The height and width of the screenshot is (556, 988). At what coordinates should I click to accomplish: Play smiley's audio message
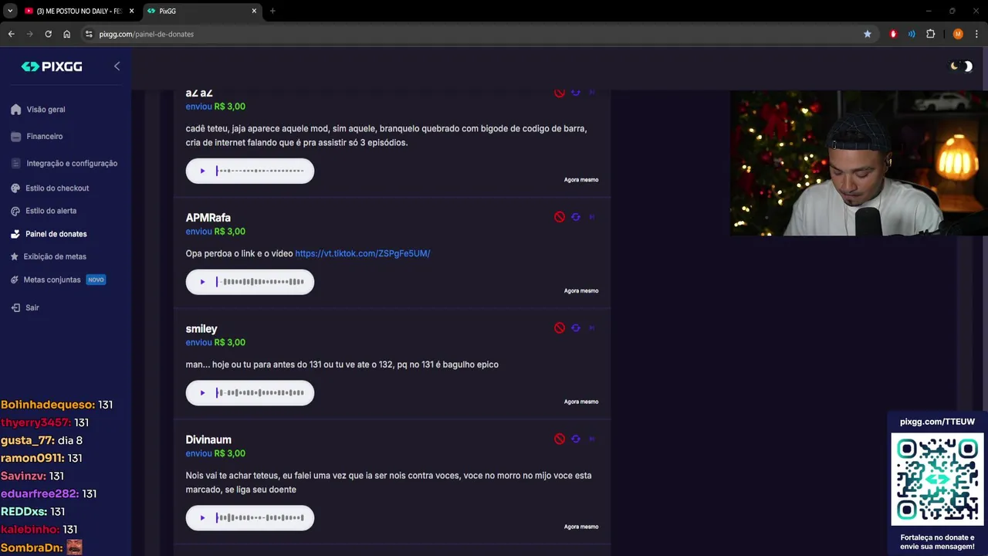pyautogui.click(x=202, y=393)
